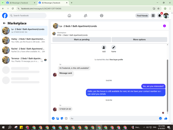Open the Friends icon in top navigation
This screenshot has height=130, width=173.
point(85,16)
